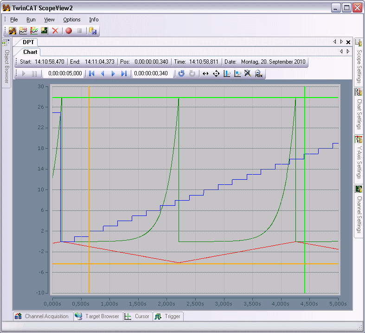Select the DPT document tab
This screenshot has height=333, width=365.
coord(28,42)
